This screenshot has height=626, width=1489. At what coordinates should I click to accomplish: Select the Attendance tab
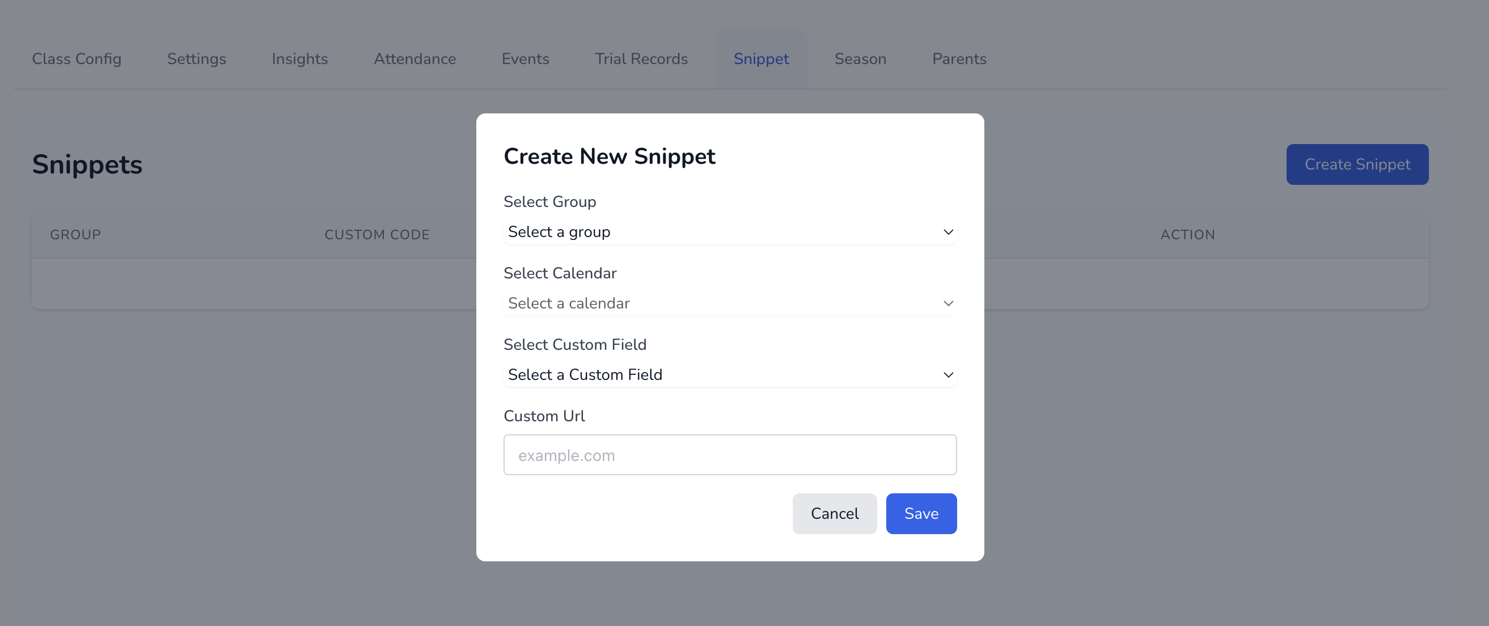[x=414, y=59]
